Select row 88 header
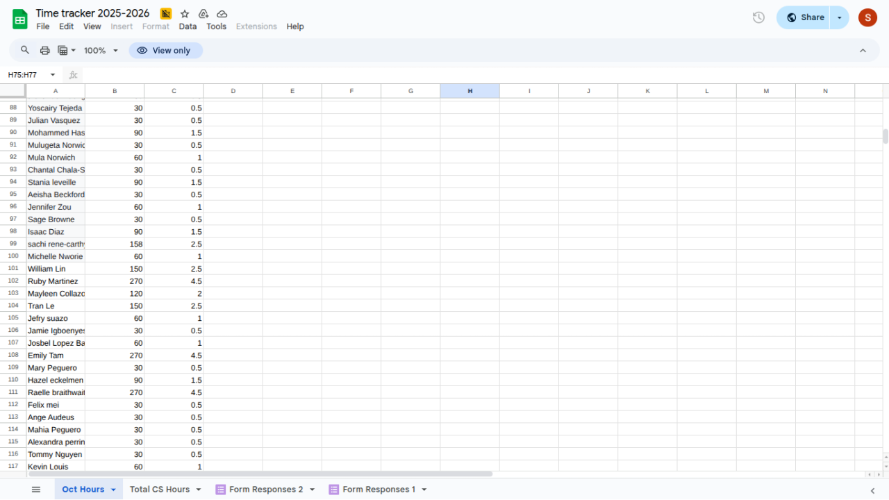The height and width of the screenshot is (500, 889). (x=13, y=108)
